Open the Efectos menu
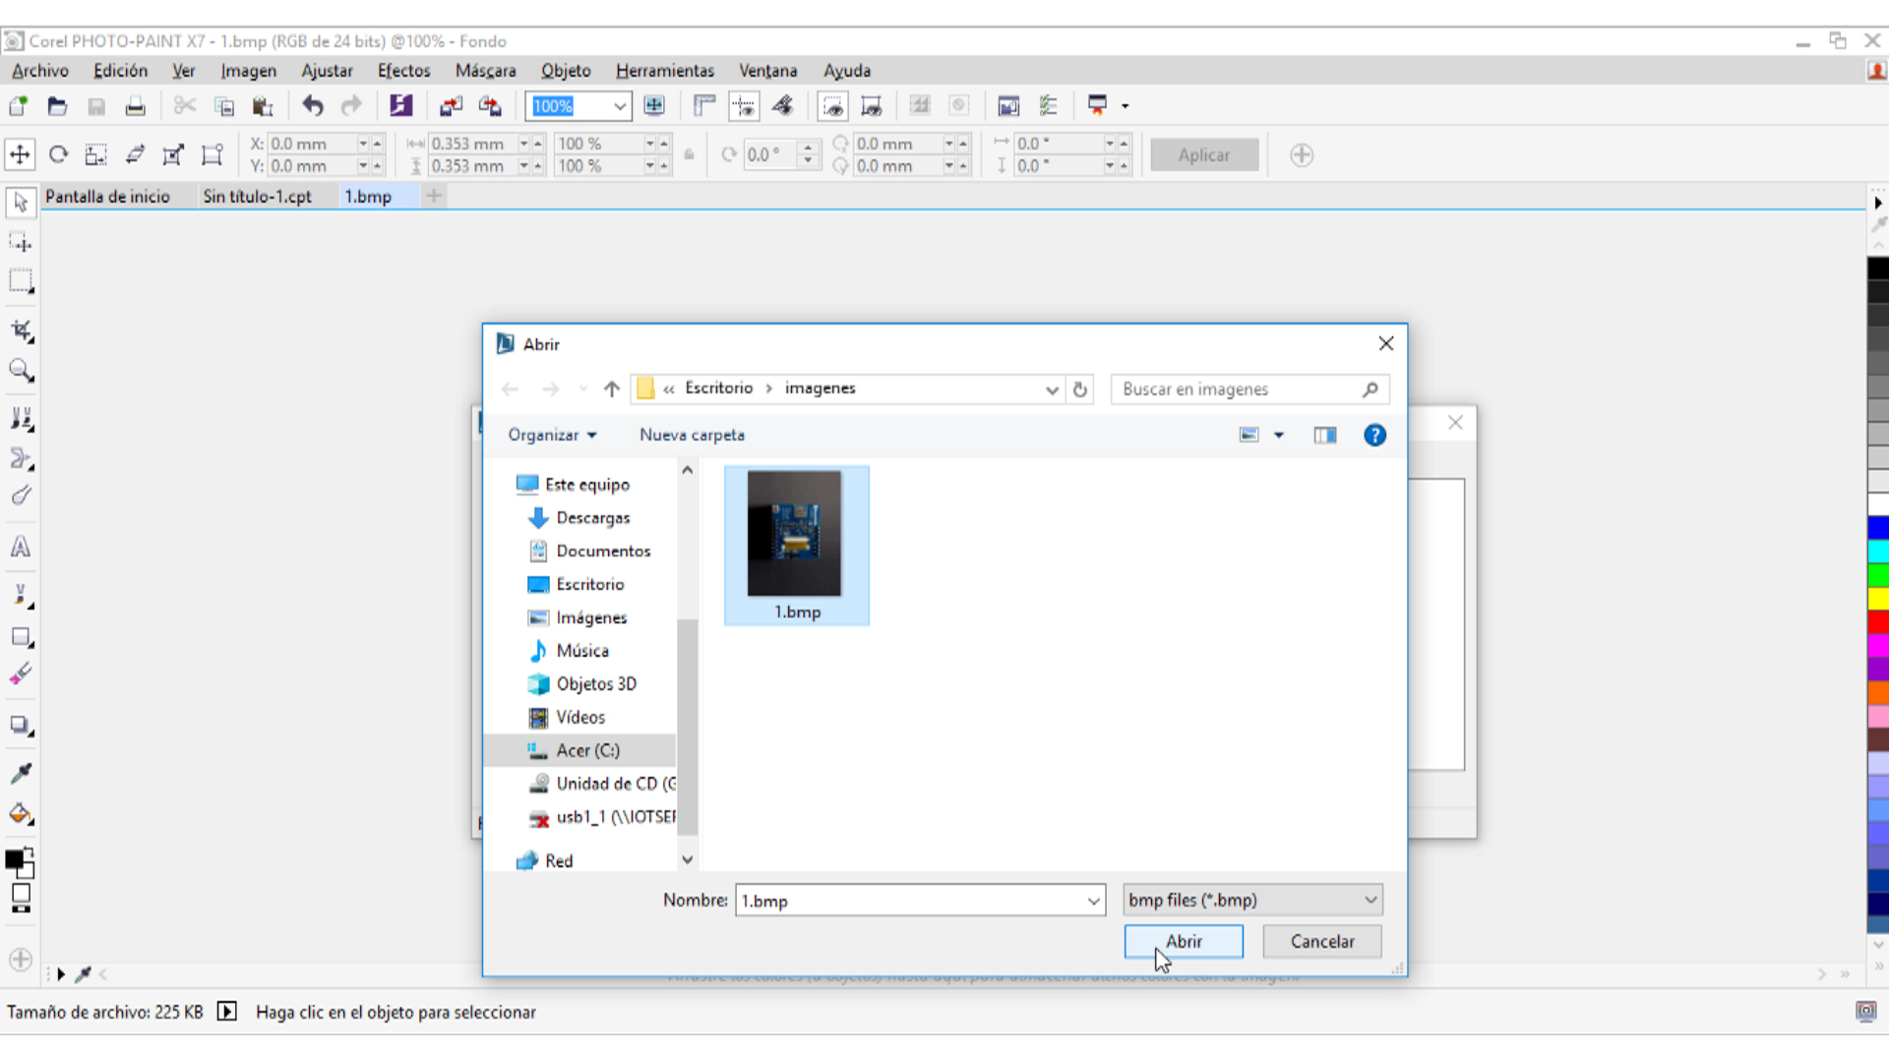 [x=403, y=71]
